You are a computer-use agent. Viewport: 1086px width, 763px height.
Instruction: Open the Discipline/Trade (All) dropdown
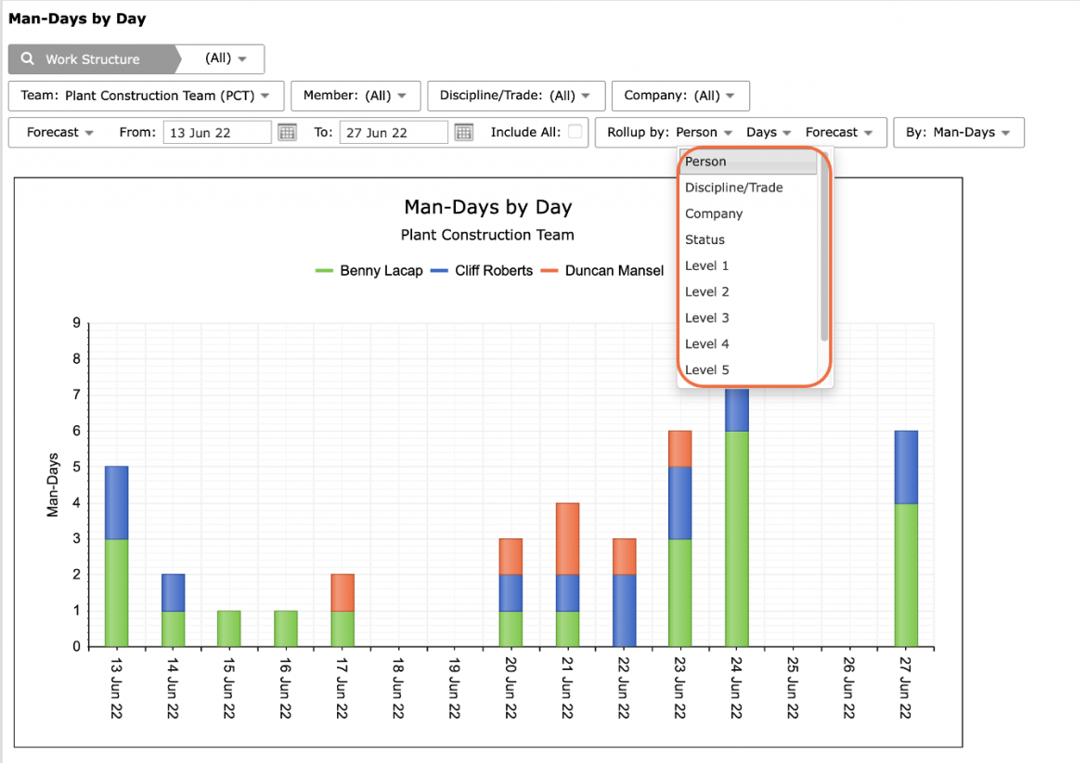tap(516, 96)
